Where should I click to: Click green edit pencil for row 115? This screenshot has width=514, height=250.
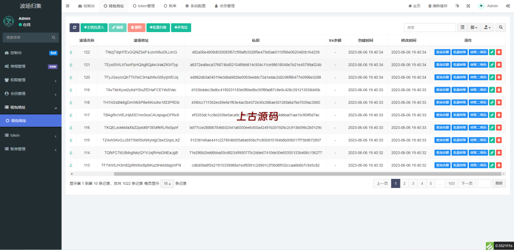[492, 140]
